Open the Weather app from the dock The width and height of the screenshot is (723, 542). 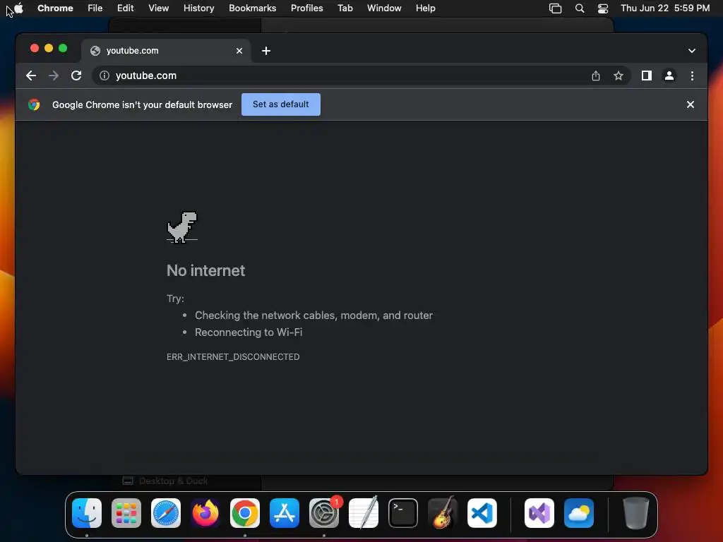[x=579, y=513]
